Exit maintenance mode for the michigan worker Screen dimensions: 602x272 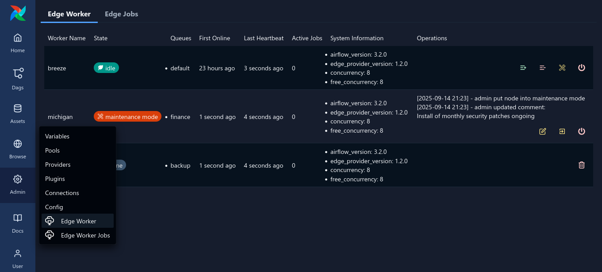[x=562, y=131]
